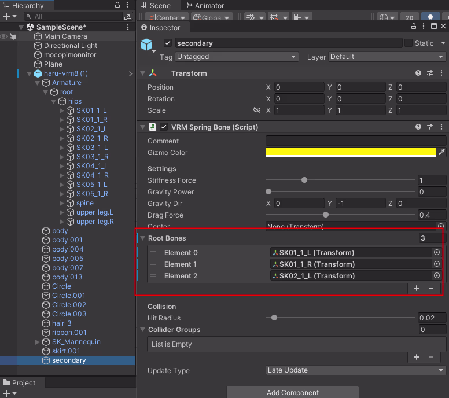Open Transform component help icon
Image resolution: width=449 pixels, height=398 pixels.
(418, 73)
